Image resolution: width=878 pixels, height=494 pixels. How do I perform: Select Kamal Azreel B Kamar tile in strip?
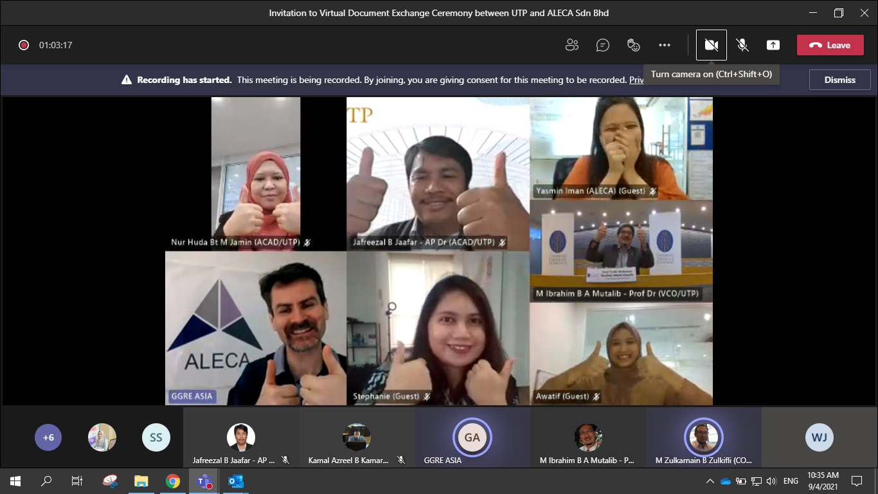tap(357, 437)
